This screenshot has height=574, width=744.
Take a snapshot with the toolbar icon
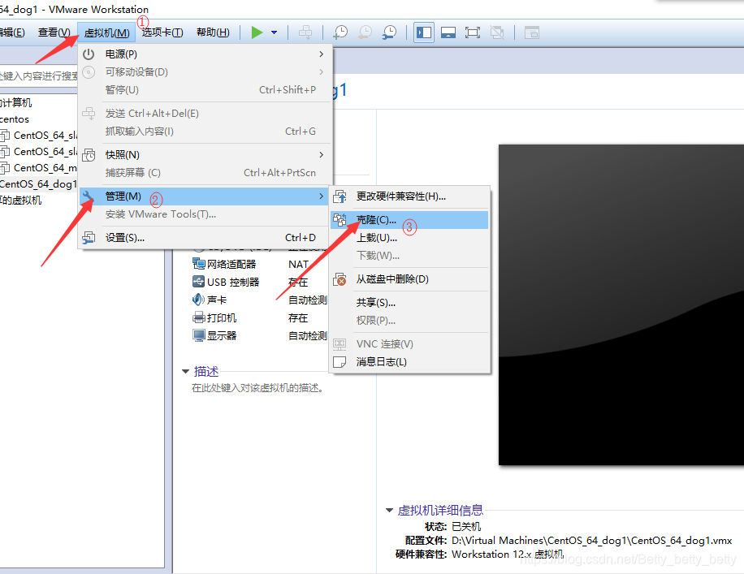point(340,32)
